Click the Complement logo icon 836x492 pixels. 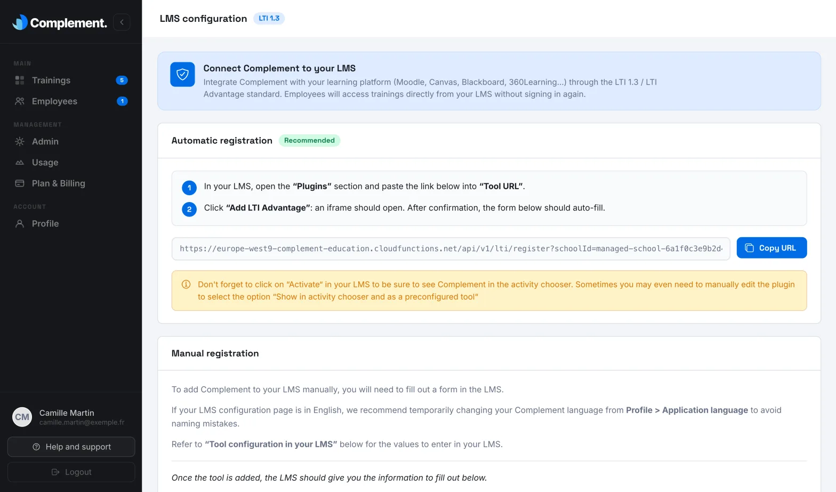pyautogui.click(x=20, y=22)
